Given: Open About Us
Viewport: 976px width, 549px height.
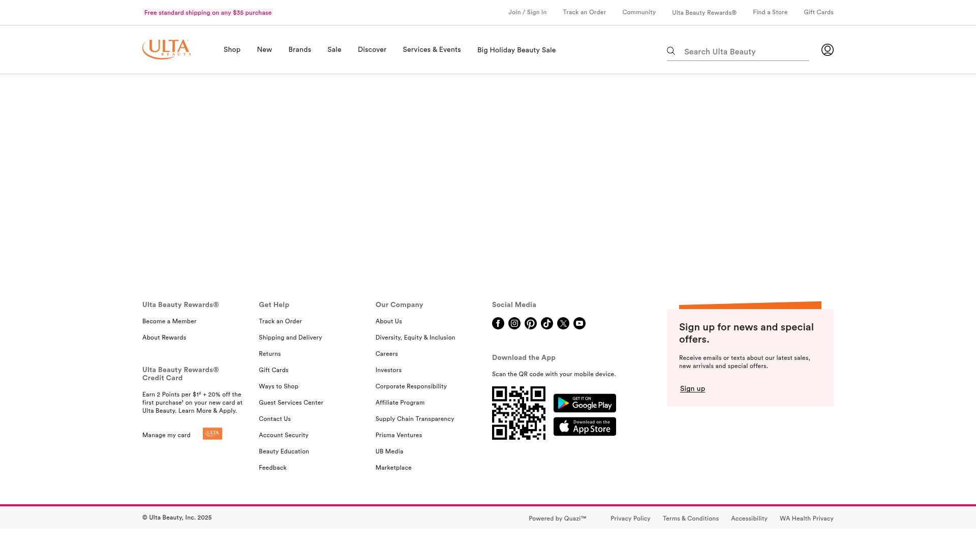Looking at the screenshot, I should coord(389,321).
